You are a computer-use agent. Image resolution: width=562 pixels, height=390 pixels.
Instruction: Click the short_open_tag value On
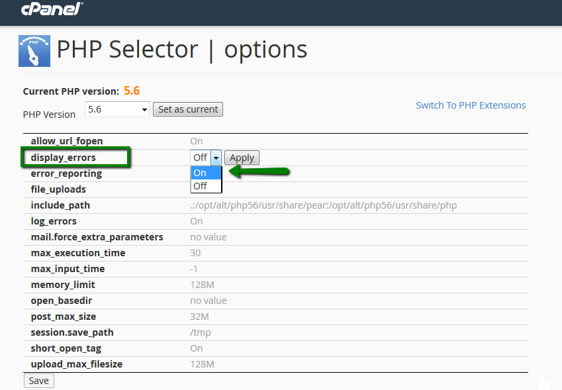click(197, 348)
